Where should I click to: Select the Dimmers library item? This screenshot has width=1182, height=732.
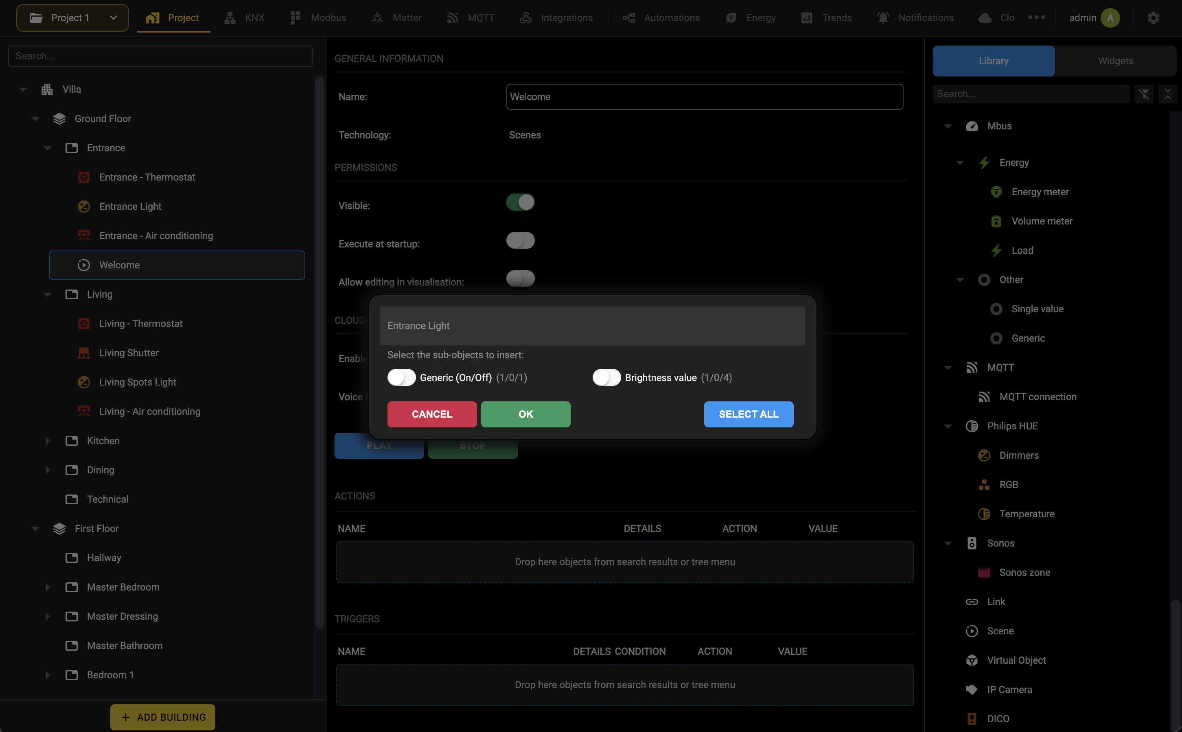tap(1019, 455)
